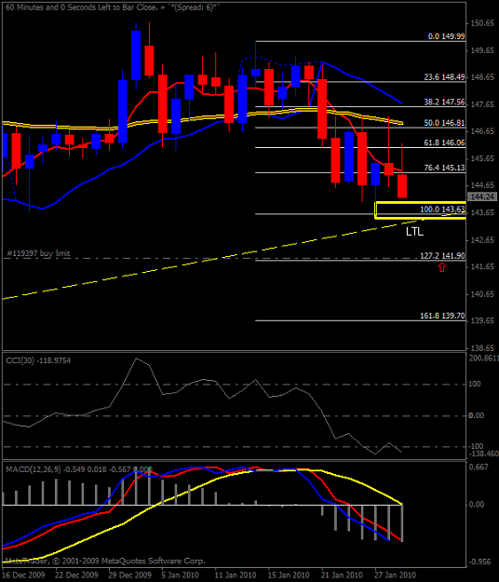
Task: Click the CCI scale value 200.8611
Action: [x=484, y=359]
